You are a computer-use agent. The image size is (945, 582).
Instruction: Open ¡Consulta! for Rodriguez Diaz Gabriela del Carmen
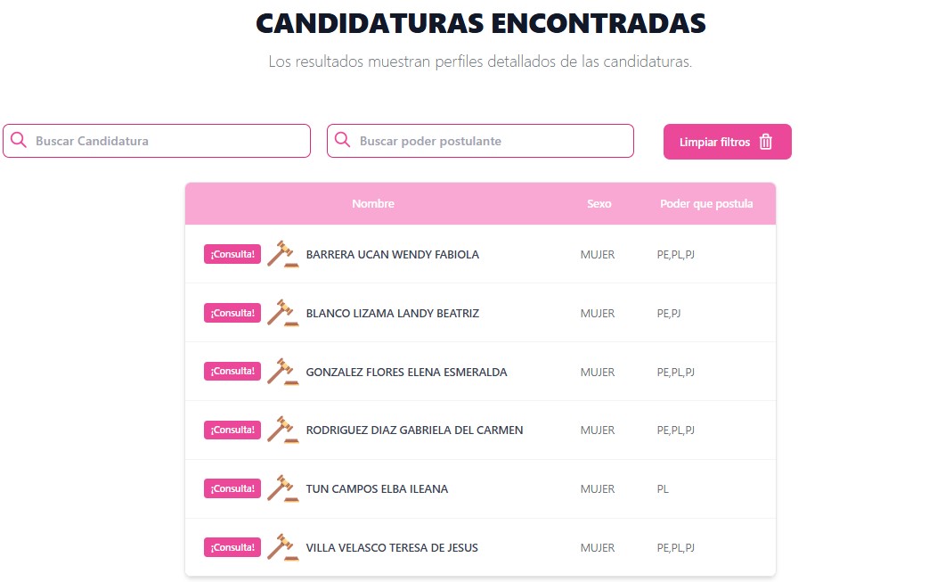(232, 430)
